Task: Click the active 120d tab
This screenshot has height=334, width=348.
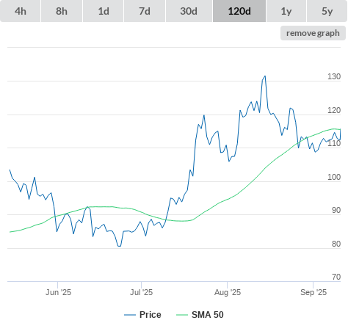Action: click(x=239, y=11)
